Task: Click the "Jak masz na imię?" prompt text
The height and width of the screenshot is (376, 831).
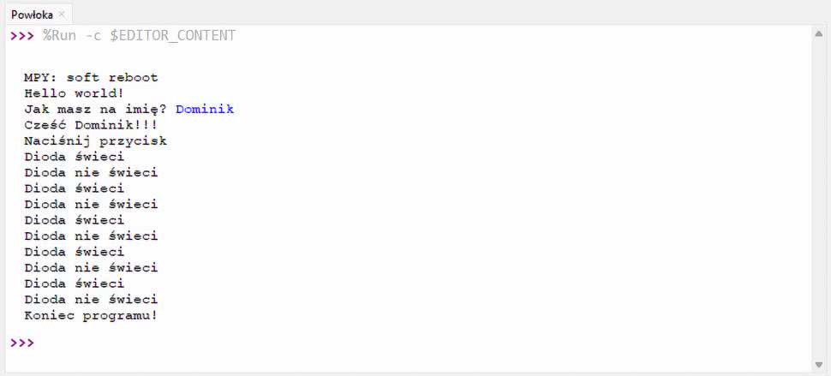Action: pyautogui.click(x=95, y=110)
